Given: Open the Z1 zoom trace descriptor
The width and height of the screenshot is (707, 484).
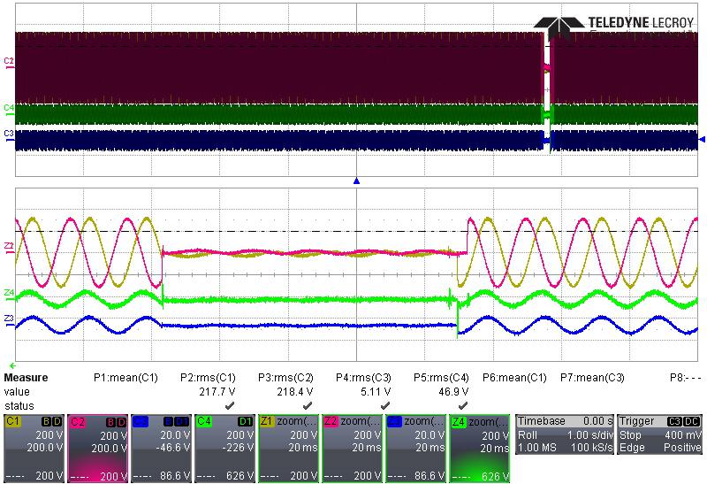Looking at the screenshot, I should 287,447.
